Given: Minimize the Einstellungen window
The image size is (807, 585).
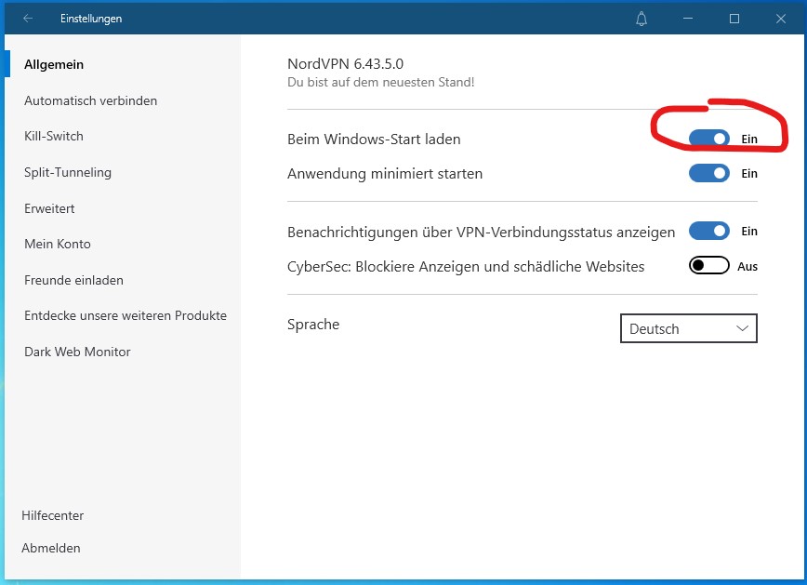Looking at the screenshot, I should click(688, 19).
